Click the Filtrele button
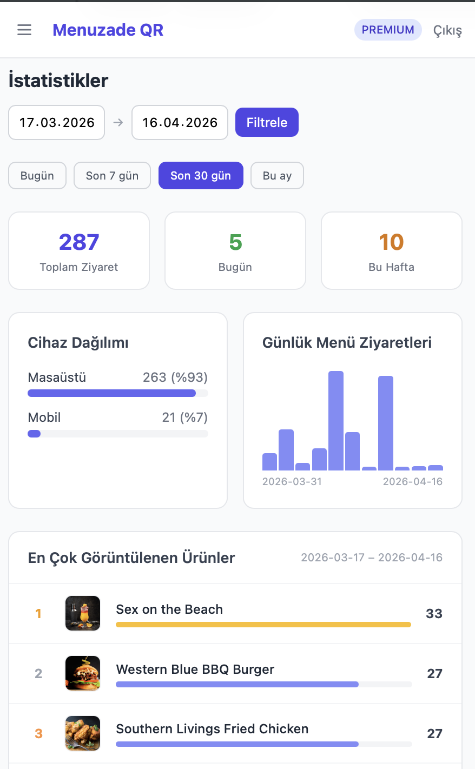The width and height of the screenshot is (475, 769). [267, 122]
